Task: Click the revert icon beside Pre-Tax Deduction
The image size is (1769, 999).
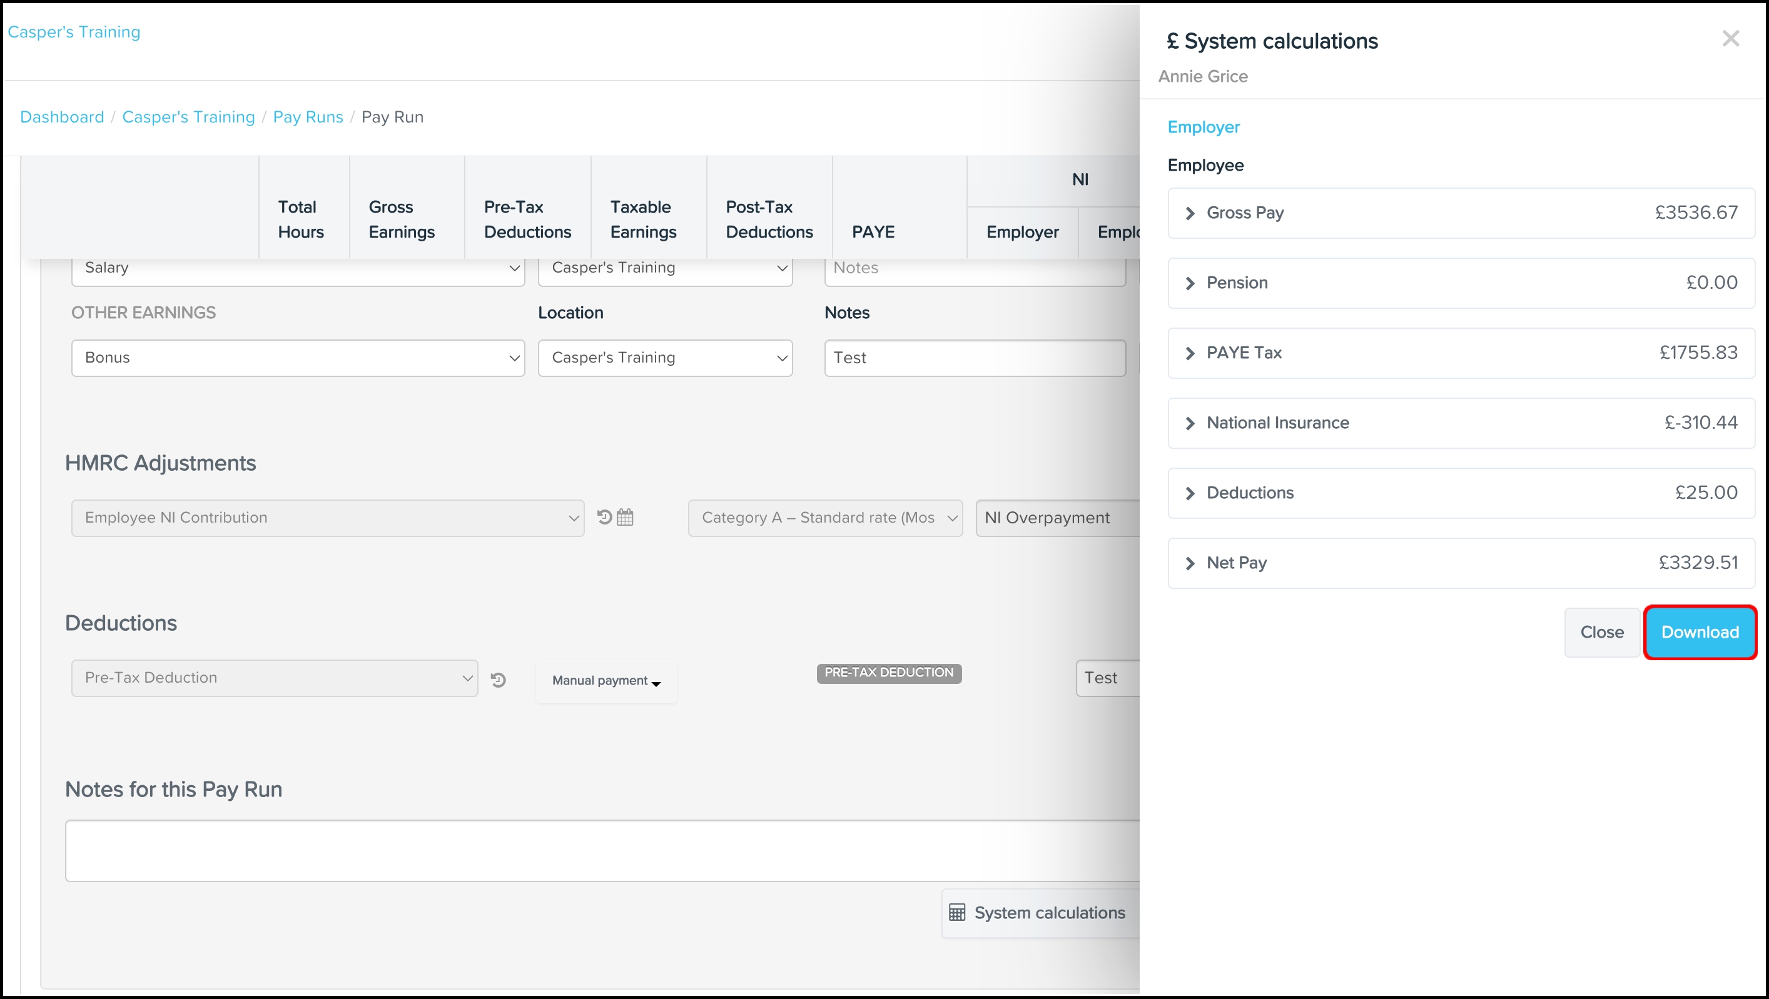Action: pyautogui.click(x=499, y=680)
